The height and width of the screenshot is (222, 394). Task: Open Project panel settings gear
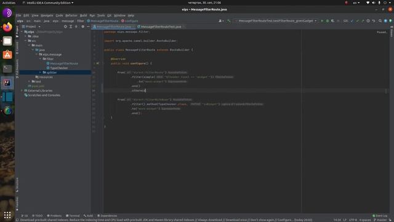point(82,27)
